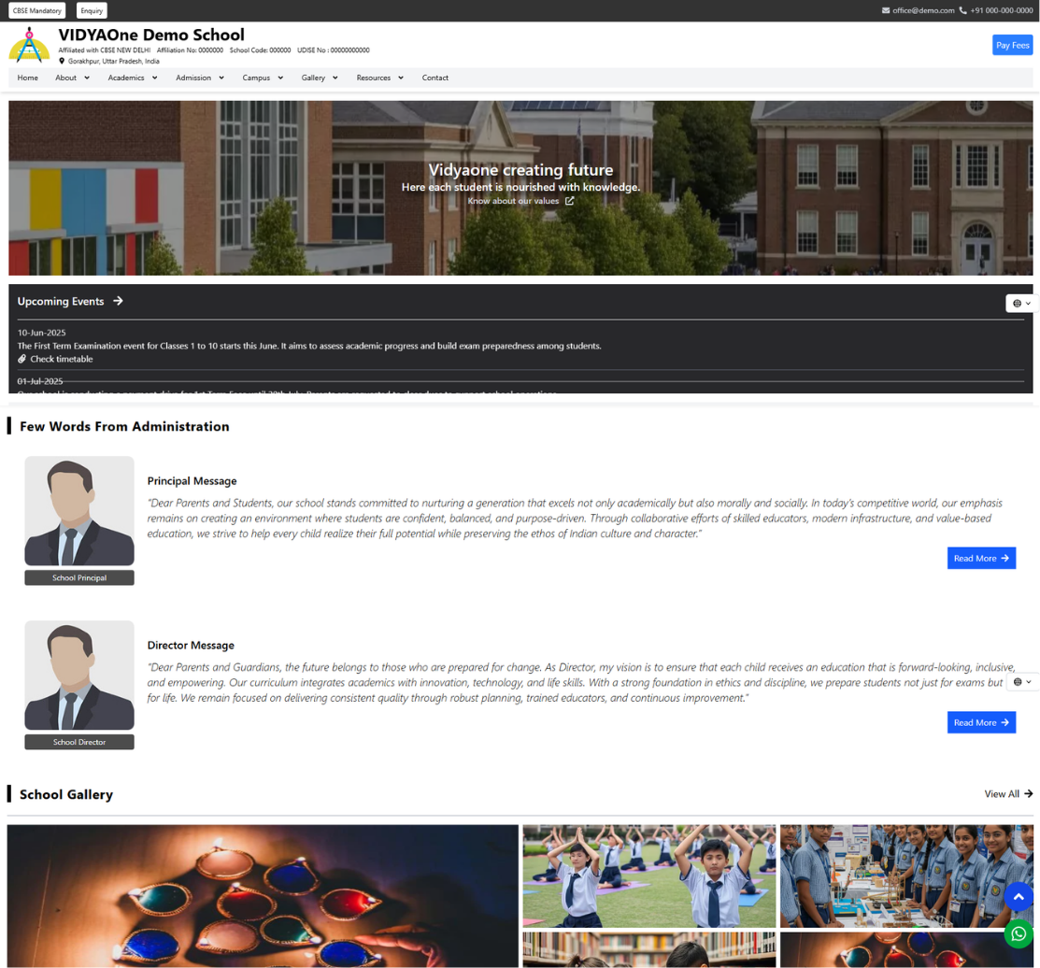Open the large diya lamps gallery photo
The width and height of the screenshot is (1040, 968).
263,896
